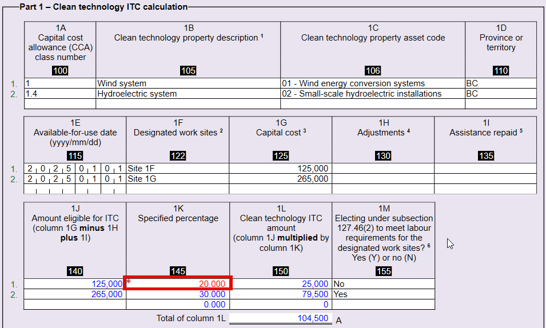
Task: Click the empty CCA class number cell in row 3
Action: pyautogui.click(x=60, y=104)
